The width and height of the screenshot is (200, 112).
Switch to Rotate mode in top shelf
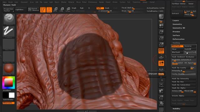click(x=68, y=10)
